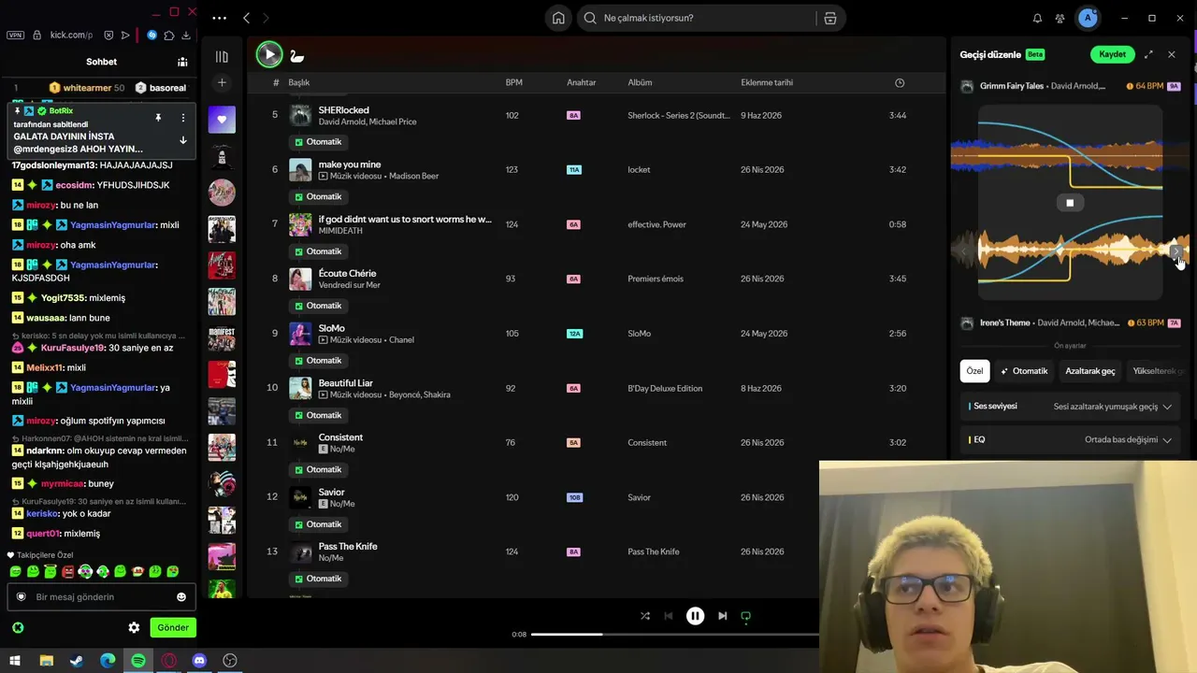Expand the transition editor panel to fullscreen

click(x=1148, y=54)
